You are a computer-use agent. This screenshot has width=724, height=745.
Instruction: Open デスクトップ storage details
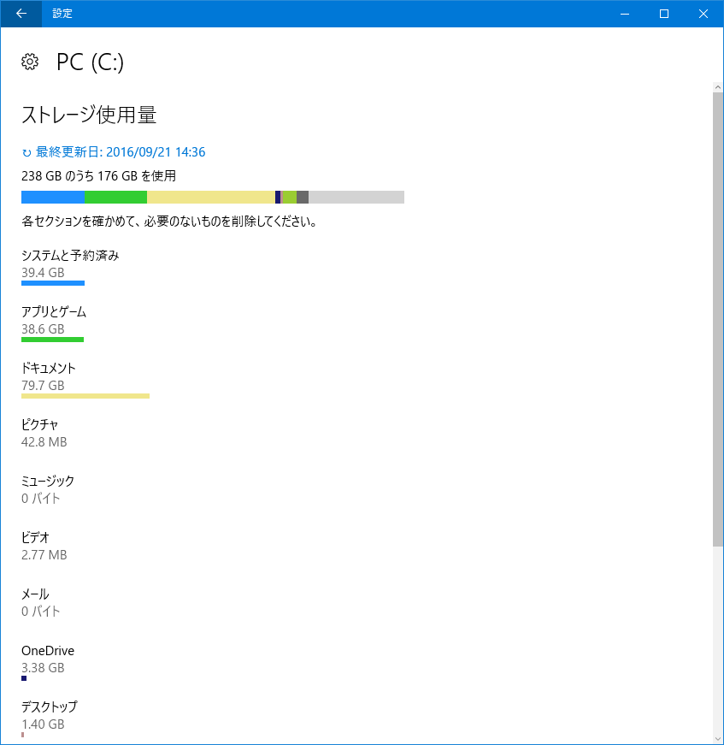(x=49, y=707)
